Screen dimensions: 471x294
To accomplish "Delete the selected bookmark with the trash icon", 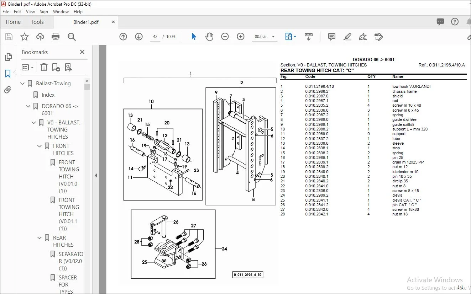I will point(44,67).
